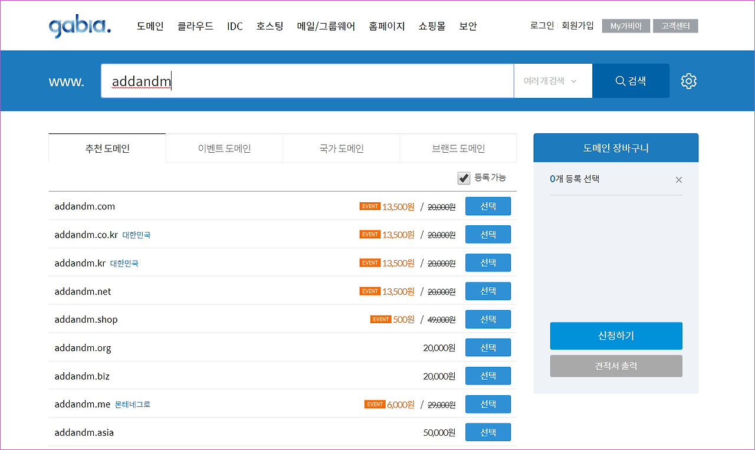This screenshot has width=755, height=450.
Task: Open the IDC menu
Action: click(235, 26)
